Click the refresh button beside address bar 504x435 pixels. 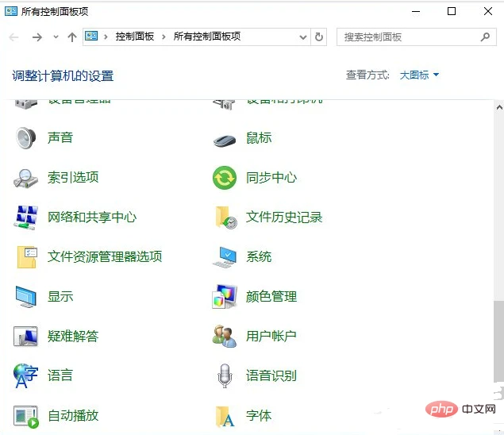point(319,37)
